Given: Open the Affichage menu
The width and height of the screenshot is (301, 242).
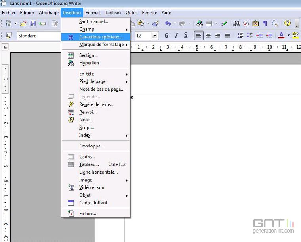Looking at the screenshot, I should (x=49, y=13).
